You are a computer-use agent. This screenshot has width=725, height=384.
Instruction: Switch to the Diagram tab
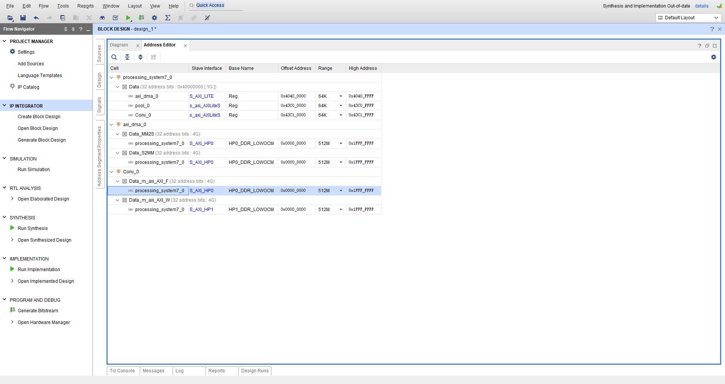pyautogui.click(x=119, y=45)
